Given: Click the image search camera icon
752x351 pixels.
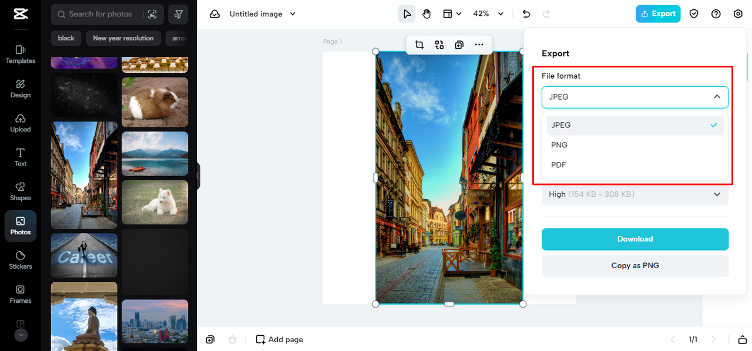Looking at the screenshot, I should pos(152,14).
